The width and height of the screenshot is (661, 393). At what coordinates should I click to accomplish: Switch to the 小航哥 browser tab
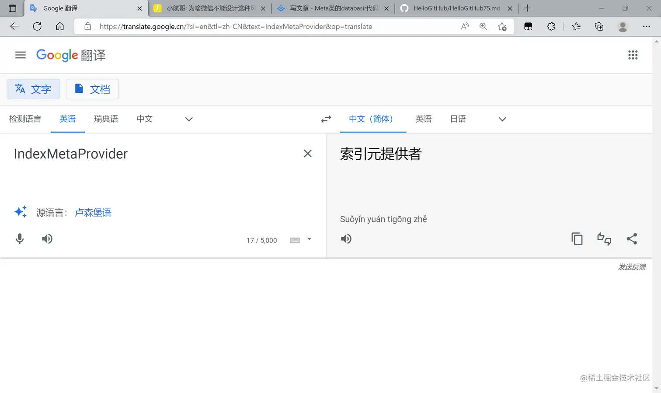tap(210, 8)
